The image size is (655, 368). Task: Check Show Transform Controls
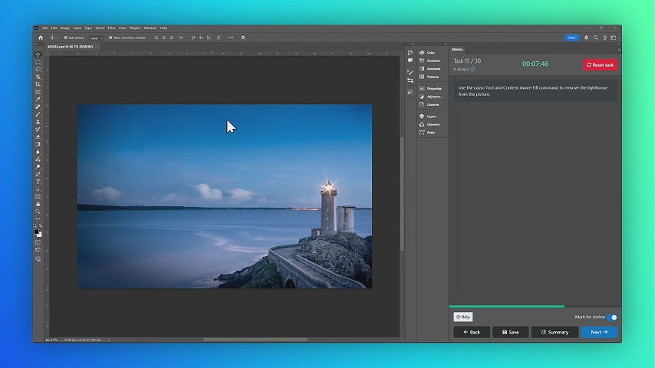[x=110, y=38]
